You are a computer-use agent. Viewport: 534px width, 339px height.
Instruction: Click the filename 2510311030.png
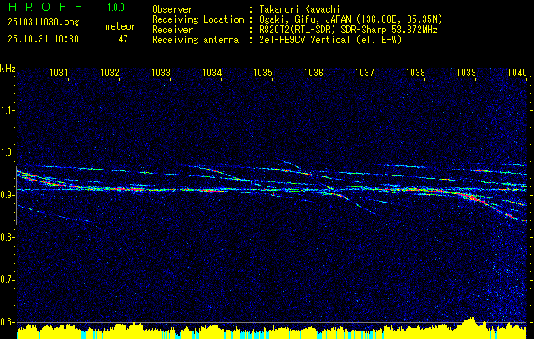coord(43,23)
